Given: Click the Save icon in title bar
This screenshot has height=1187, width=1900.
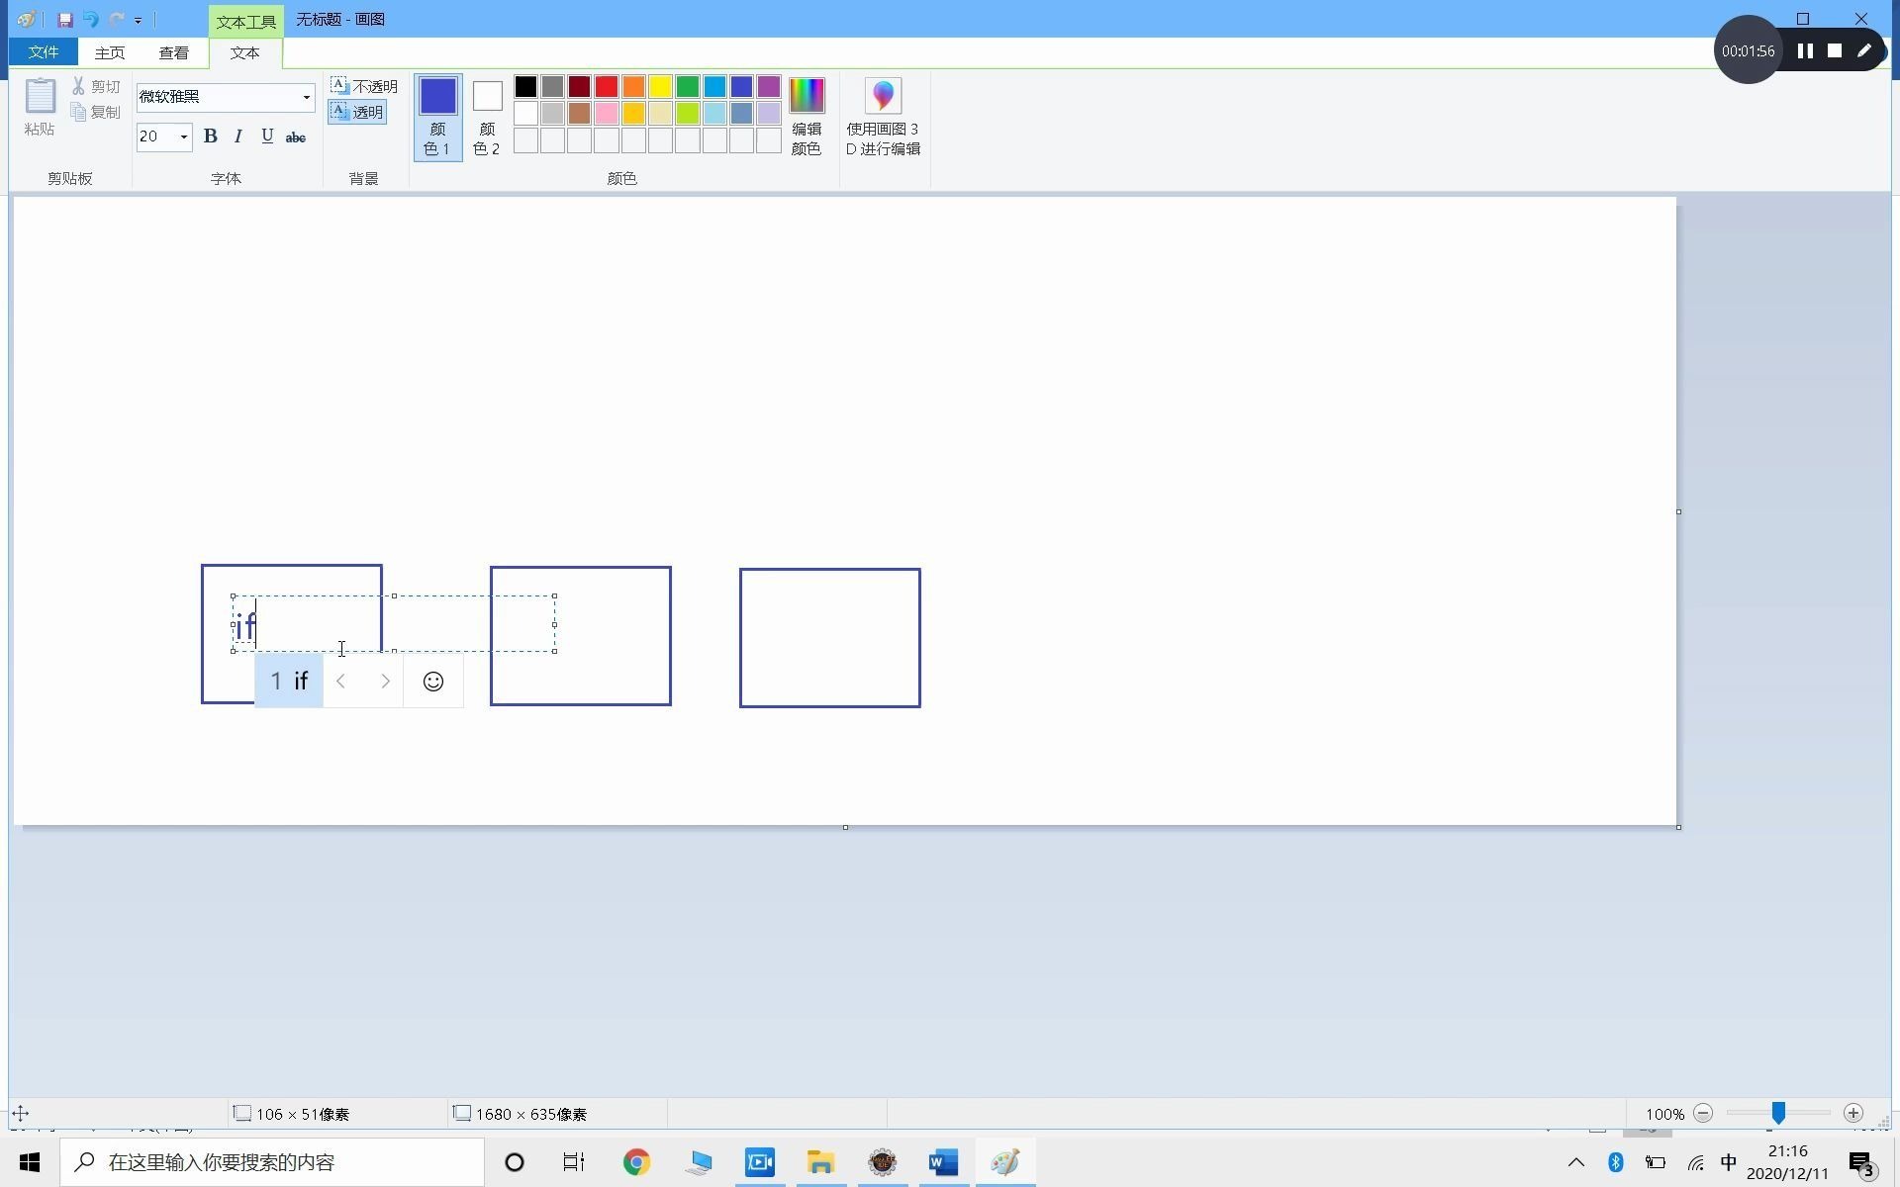Looking at the screenshot, I should 65,20.
